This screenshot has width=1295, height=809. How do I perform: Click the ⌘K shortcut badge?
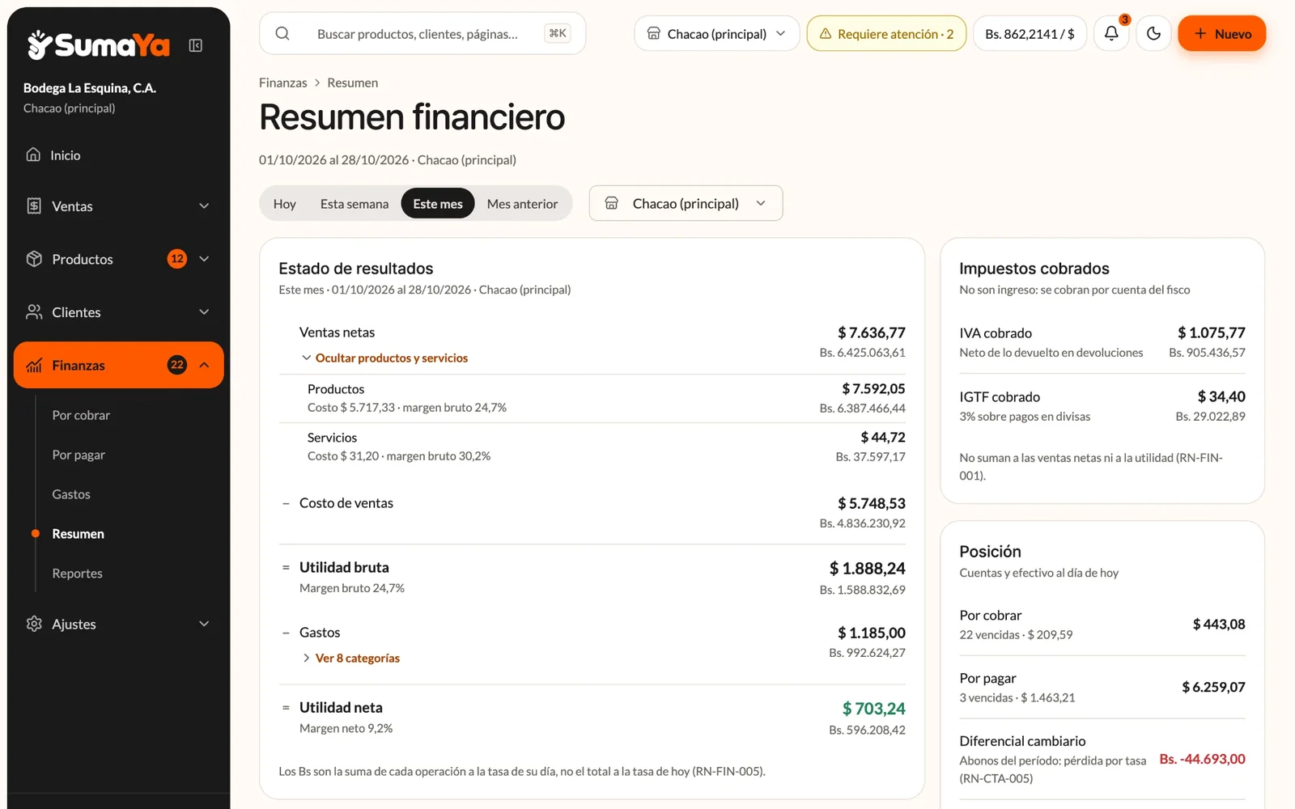[x=558, y=33]
